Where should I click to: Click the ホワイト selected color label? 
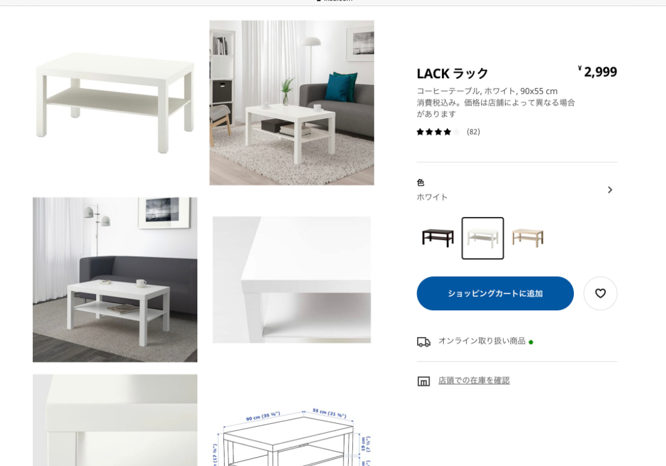click(x=432, y=197)
